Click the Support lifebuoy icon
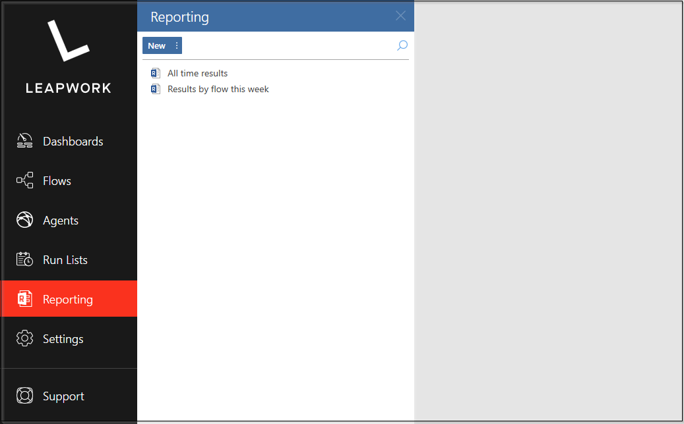This screenshot has height=424, width=684. [x=24, y=395]
